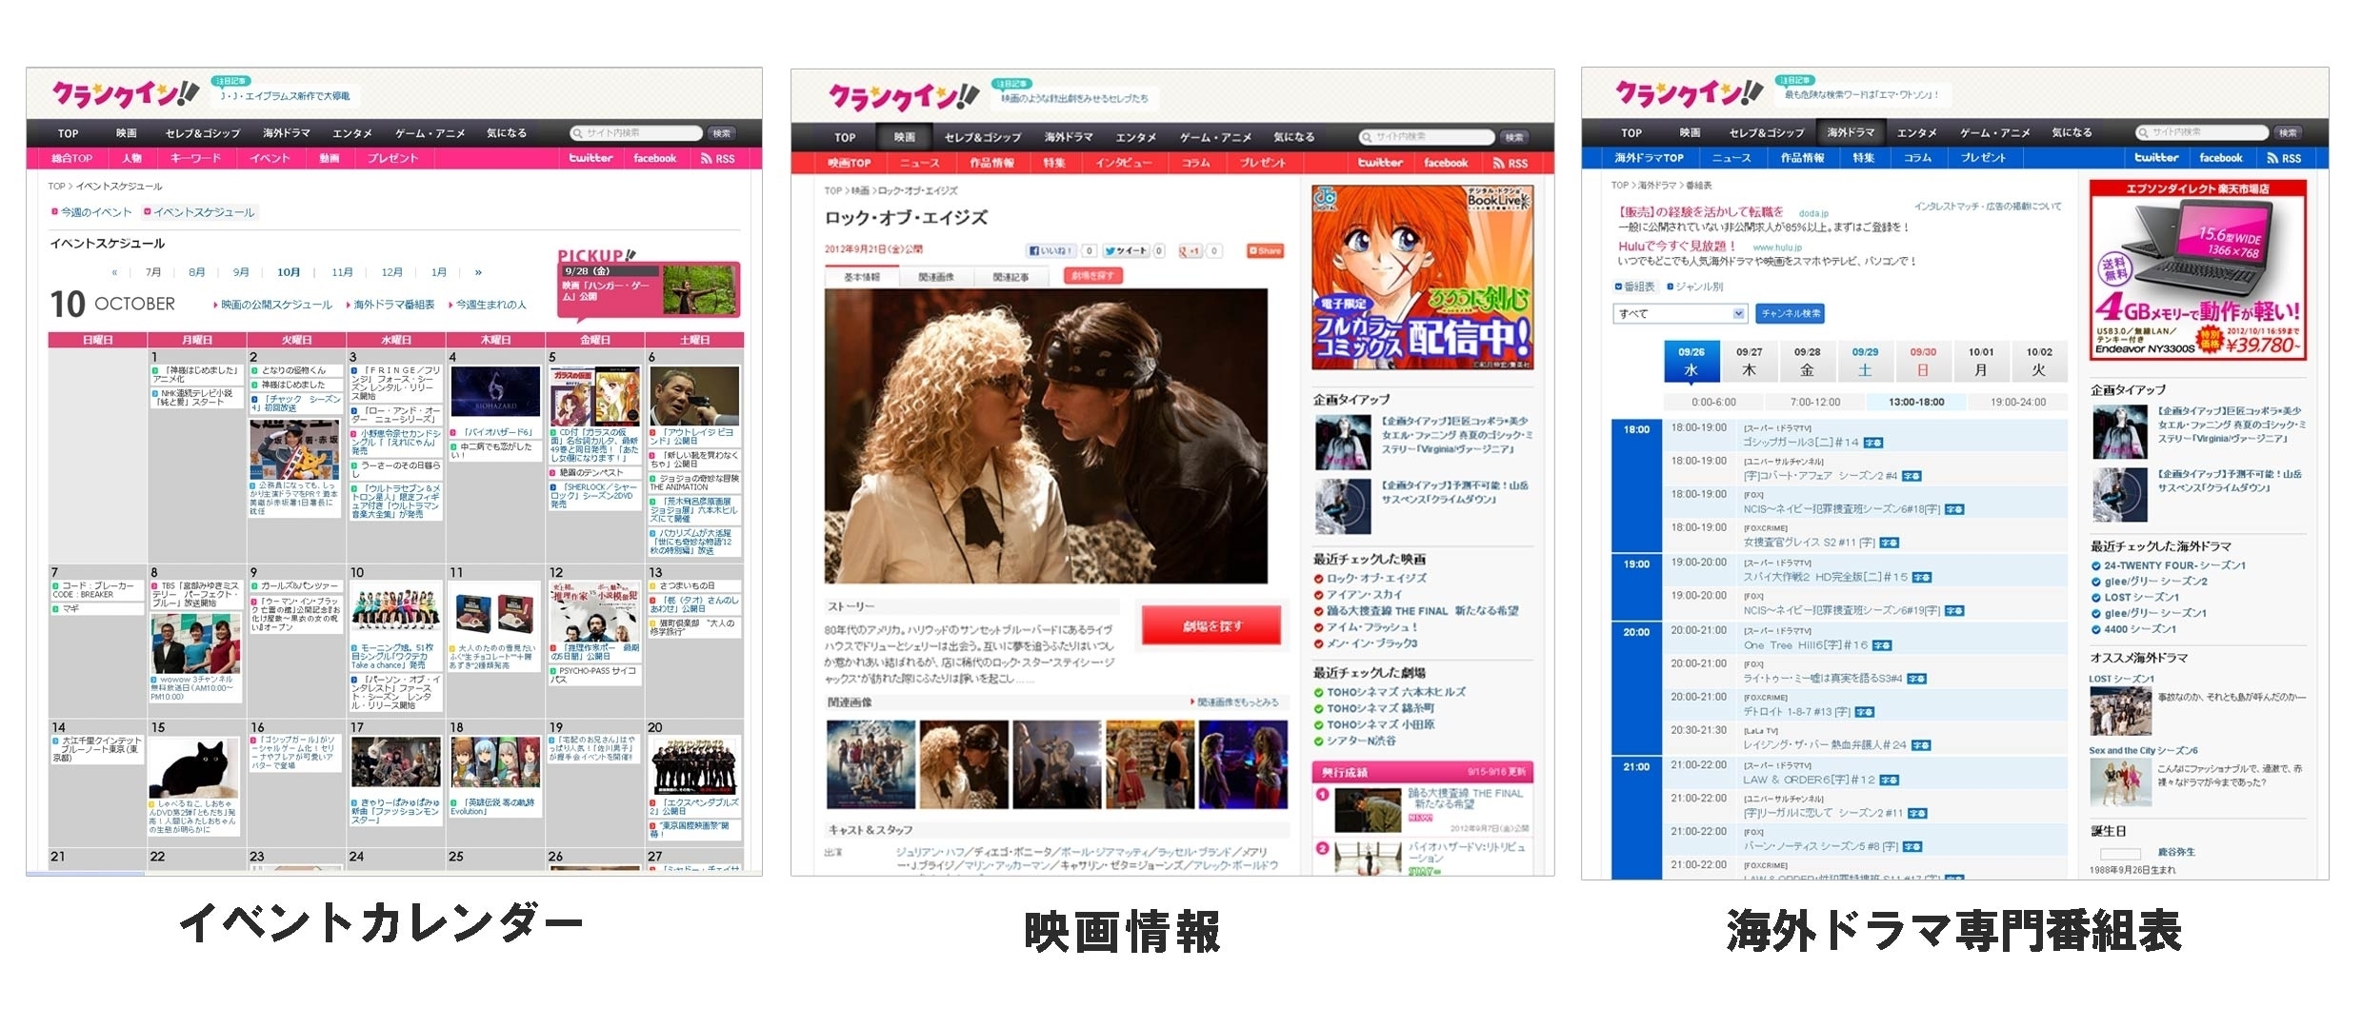Image resolution: width=2362 pixels, height=1028 pixels.
Task: Click orange Share button on movie page
Action: 1265,251
